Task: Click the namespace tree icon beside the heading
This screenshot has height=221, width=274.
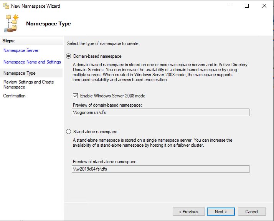Action: [11, 23]
